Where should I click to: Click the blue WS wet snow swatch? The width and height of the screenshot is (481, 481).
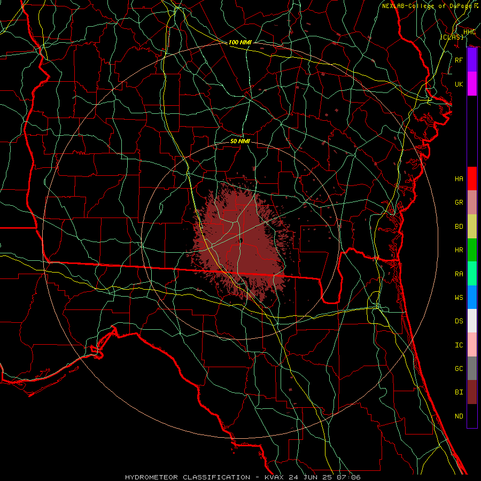tap(472, 297)
